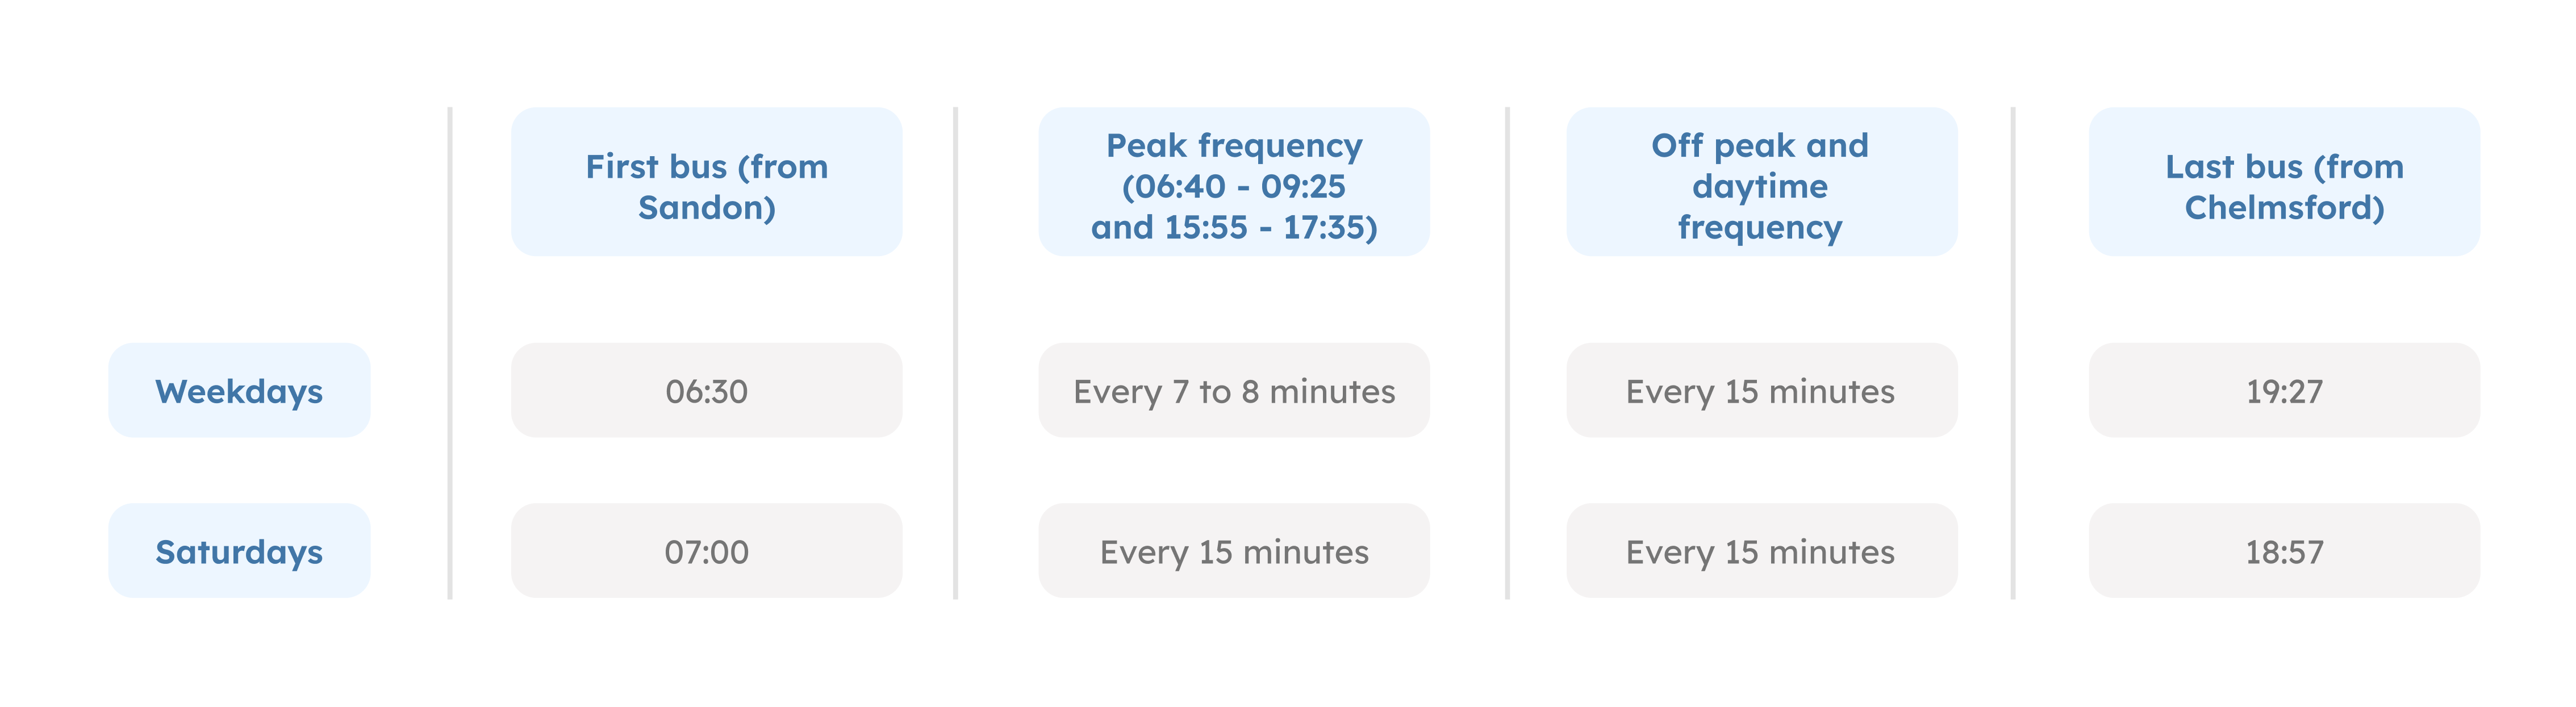Click the divider left of Last bus column
The width and height of the screenshot is (2576, 707).
pyautogui.click(x=2013, y=353)
